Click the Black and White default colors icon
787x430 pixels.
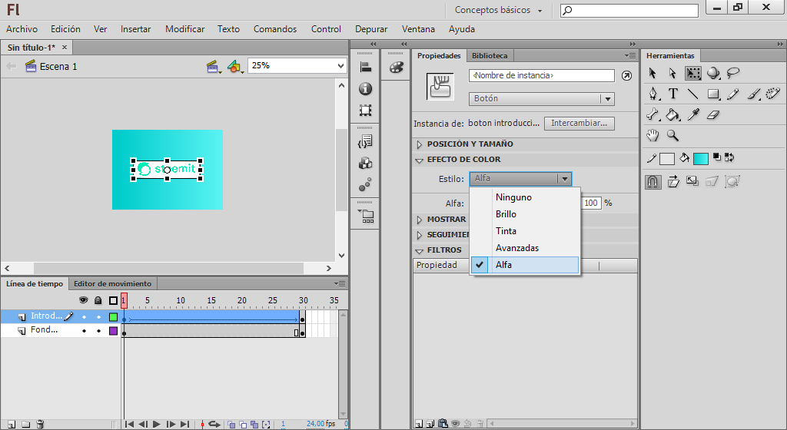click(x=717, y=158)
